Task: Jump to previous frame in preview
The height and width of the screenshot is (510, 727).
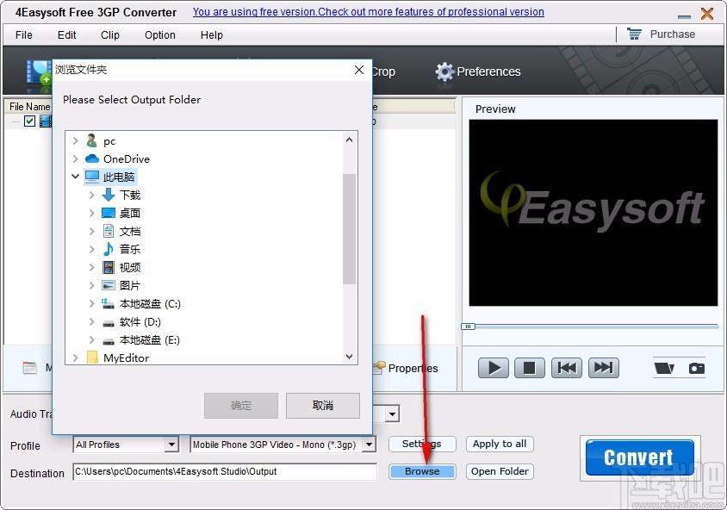Action: point(567,368)
